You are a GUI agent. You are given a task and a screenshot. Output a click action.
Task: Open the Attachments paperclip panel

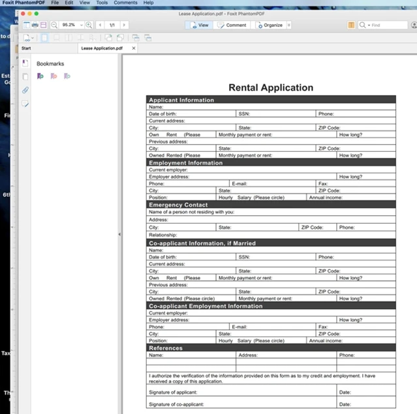click(25, 90)
